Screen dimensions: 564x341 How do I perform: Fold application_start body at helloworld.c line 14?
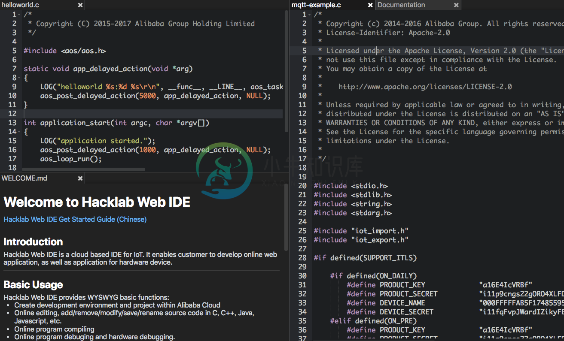(x=20, y=132)
